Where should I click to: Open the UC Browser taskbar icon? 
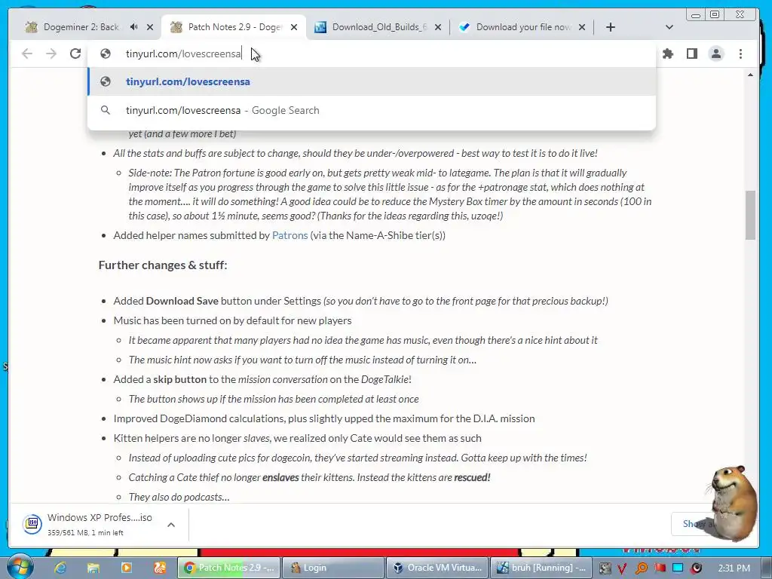pos(160,568)
